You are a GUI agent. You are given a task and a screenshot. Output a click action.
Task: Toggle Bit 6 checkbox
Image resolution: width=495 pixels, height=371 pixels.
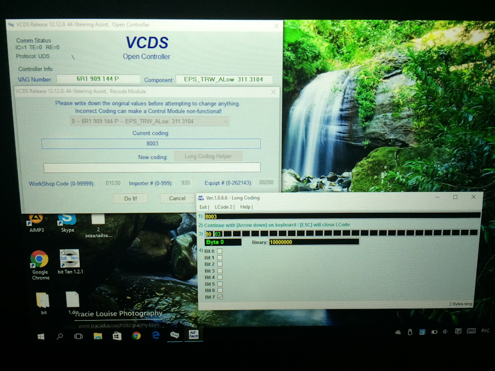point(220,290)
